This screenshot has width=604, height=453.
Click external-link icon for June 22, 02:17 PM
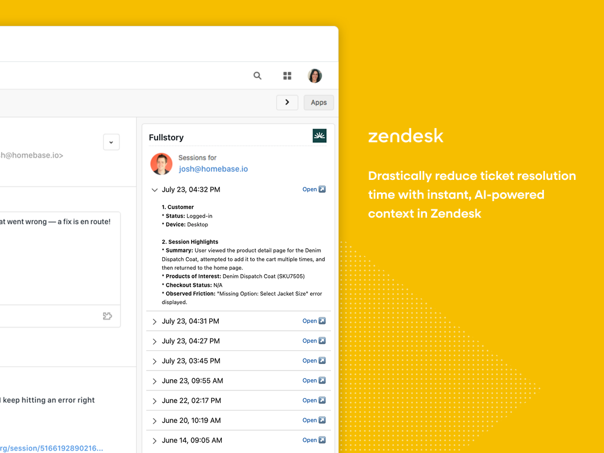tap(323, 401)
